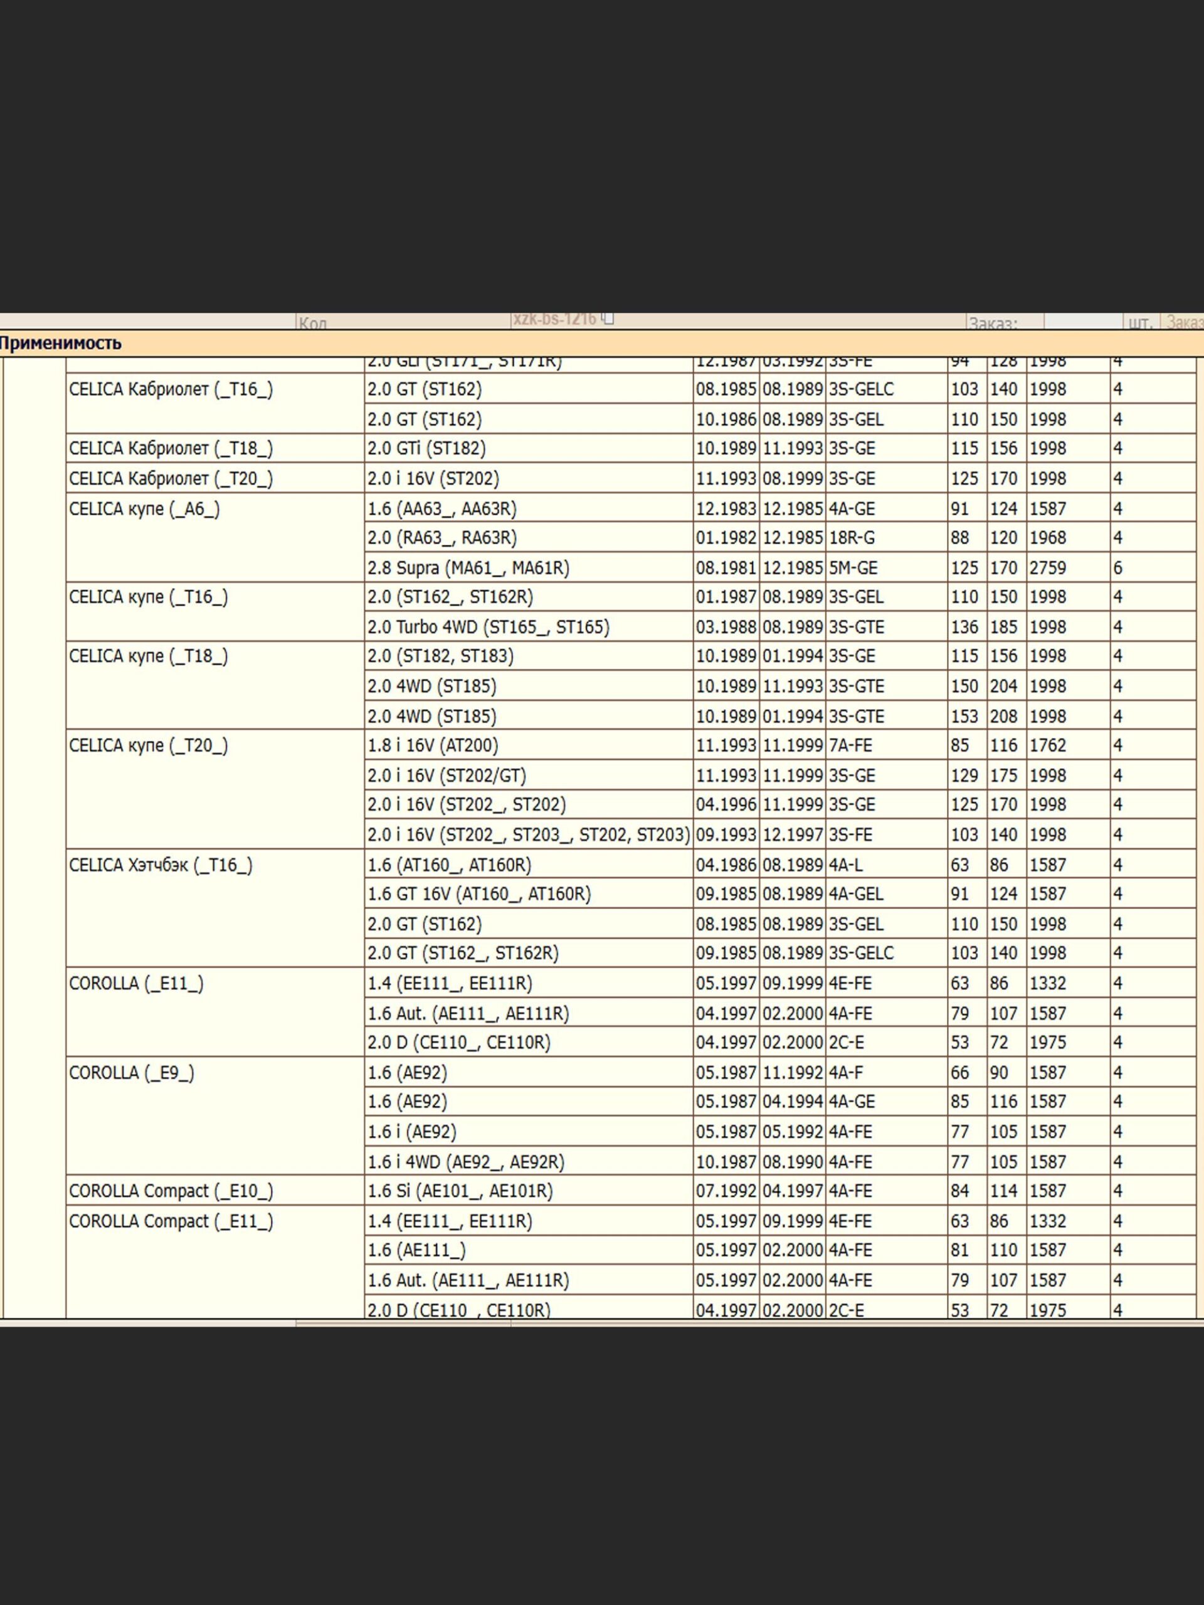This screenshot has height=1605, width=1204.
Task: Click copy icon next to xzk-bs-1216 code
Action: (x=608, y=318)
